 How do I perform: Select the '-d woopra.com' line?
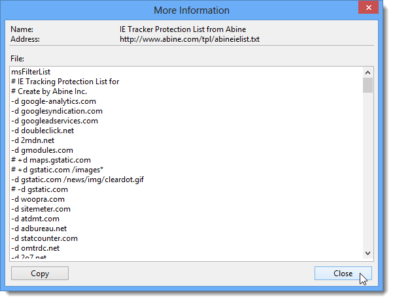38,199
